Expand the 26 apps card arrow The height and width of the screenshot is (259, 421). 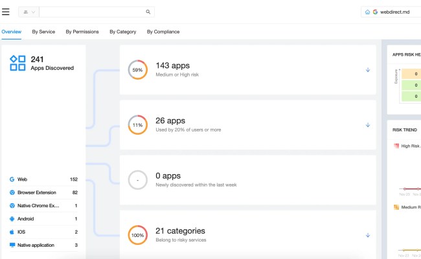[x=368, y=125]
